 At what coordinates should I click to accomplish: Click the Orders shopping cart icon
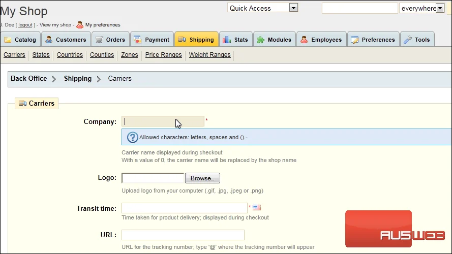pyautogui.click(x=99, y=40)
